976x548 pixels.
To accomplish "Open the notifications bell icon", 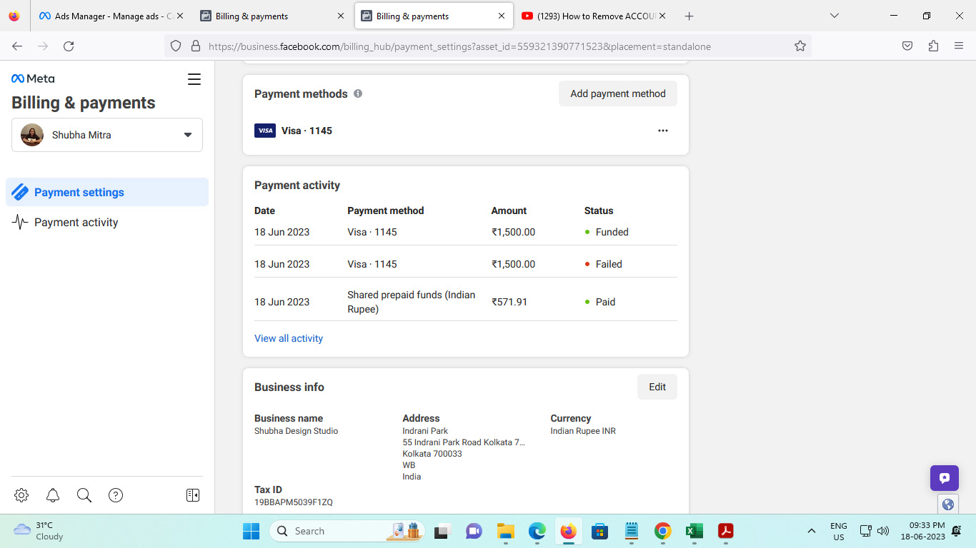I will (x=53, y=495).
